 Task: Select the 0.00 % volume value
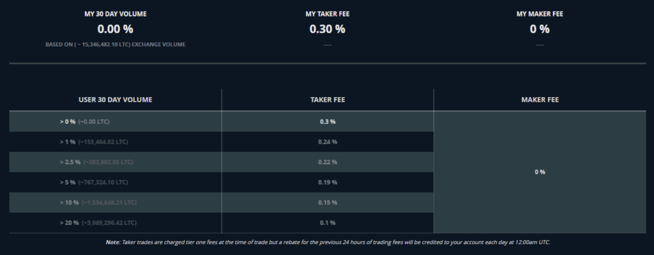115,29
